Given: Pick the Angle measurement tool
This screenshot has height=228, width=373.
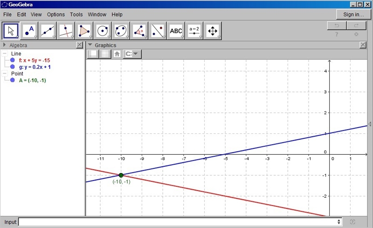Looking at the screenshot, I should pos(139,31).
